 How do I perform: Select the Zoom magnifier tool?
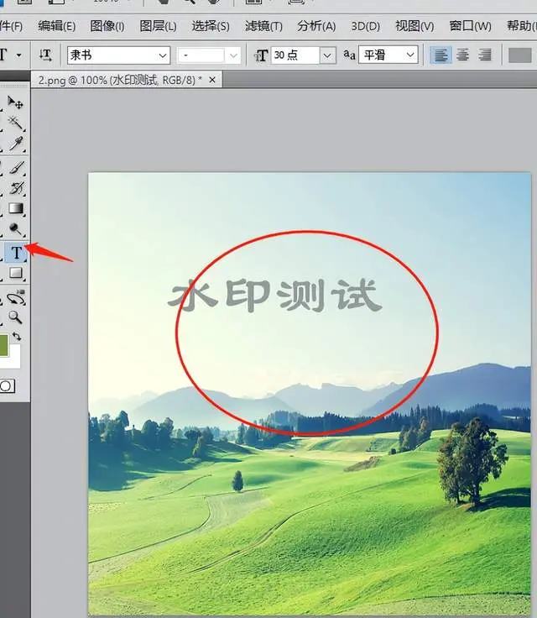15,317
